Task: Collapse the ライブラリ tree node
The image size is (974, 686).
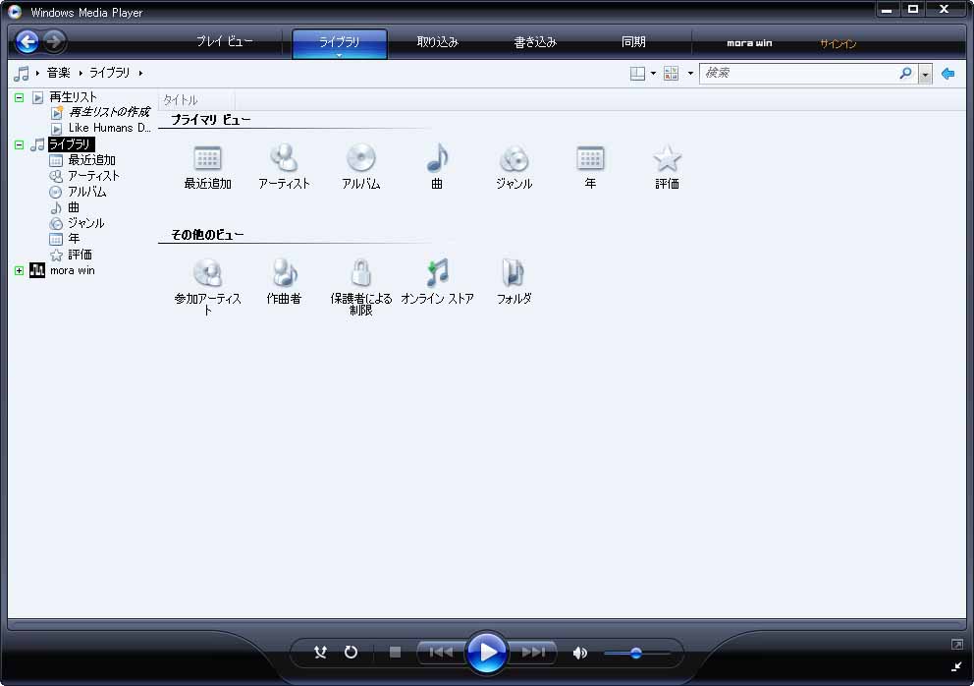Action: coord(20,144)
